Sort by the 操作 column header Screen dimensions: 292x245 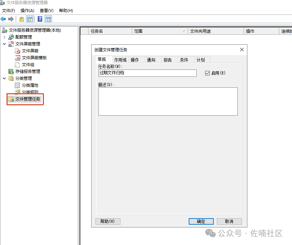(261, 31)
